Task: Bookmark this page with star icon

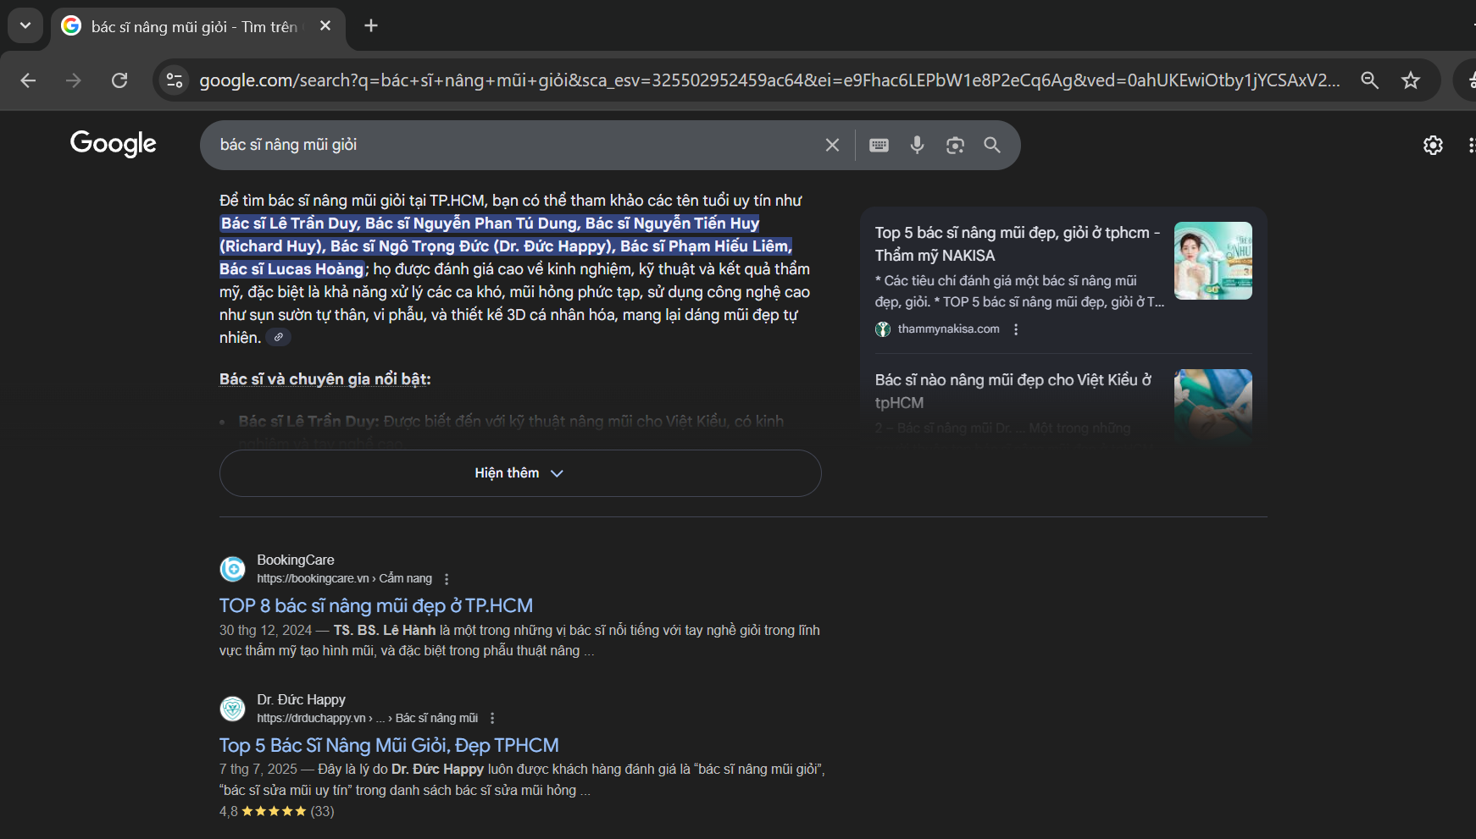Action: (x=1411, y=80)
